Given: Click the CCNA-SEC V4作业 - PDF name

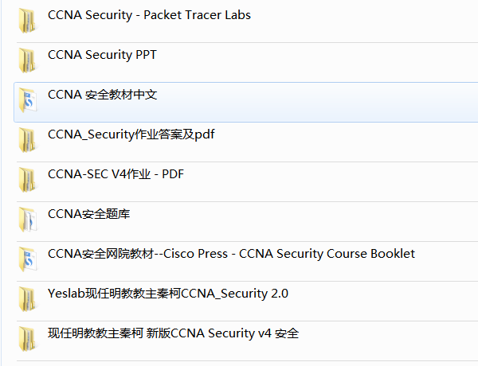Looking at the screenshot, I should click(x=116, y=174).
